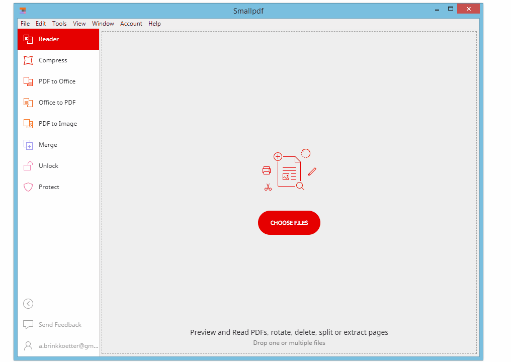Viewport: 511px width, 362px height.
Task: Click the 'Drop one or multiple files' text
Action: [289, 343]
